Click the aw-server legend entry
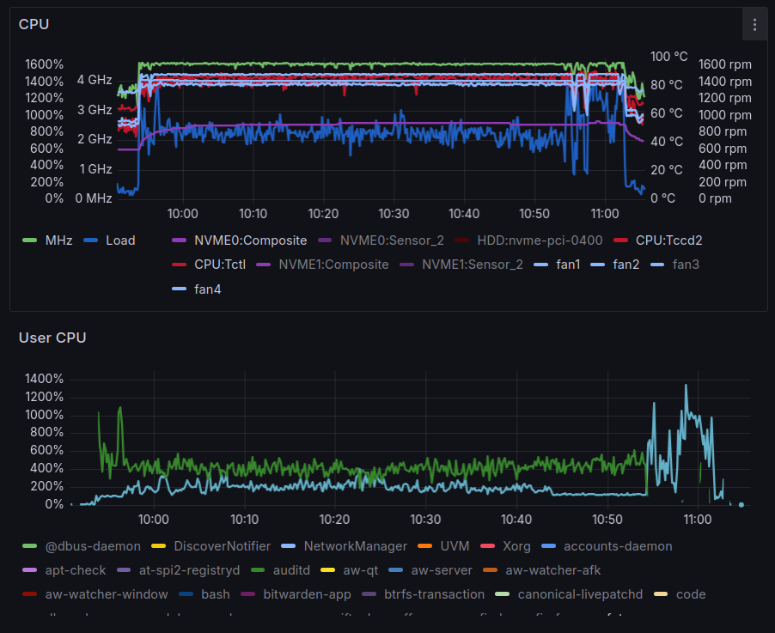The height and width of the screenshot is (633, 775). pos(442,570)
